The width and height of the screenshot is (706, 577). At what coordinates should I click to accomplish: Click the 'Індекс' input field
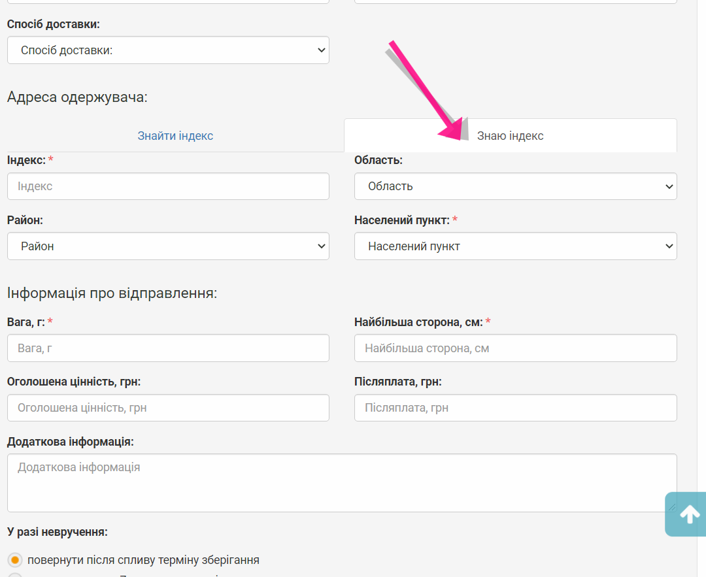click(168, 186)
